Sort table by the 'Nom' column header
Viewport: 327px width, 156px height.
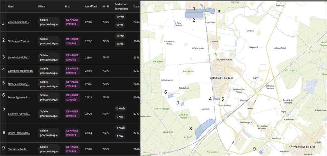[x=11, y=6]
